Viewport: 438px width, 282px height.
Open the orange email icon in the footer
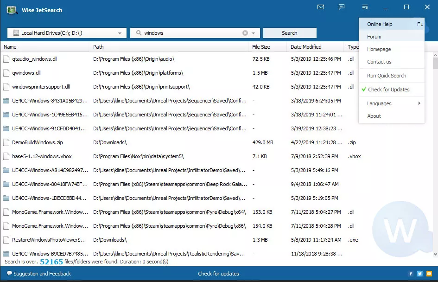click(429, 274)
